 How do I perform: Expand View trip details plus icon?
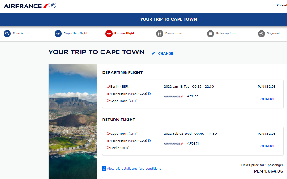tap(104, 169)
